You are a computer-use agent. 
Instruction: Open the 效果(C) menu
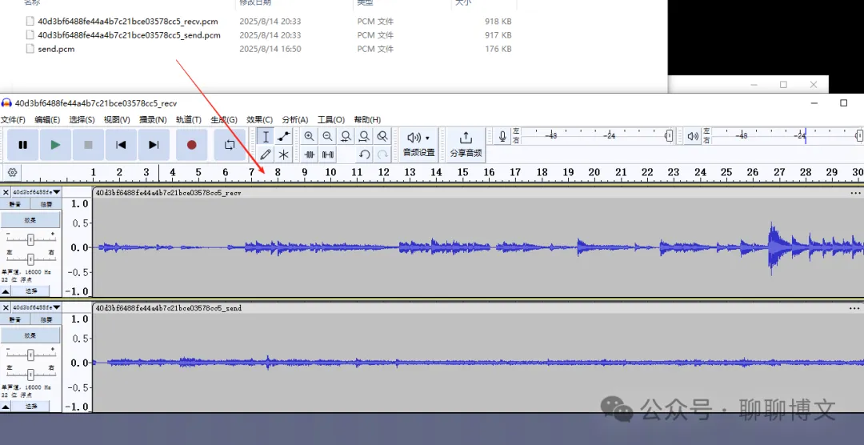(259, 120)
